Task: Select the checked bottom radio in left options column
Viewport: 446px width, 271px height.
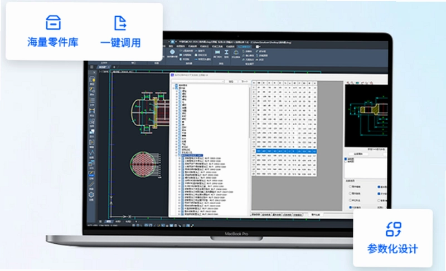Action: point(351,208)
